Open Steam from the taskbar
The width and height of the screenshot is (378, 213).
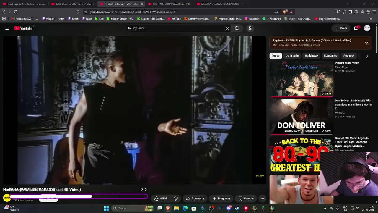pyautogui.click(x=237, y=208)
